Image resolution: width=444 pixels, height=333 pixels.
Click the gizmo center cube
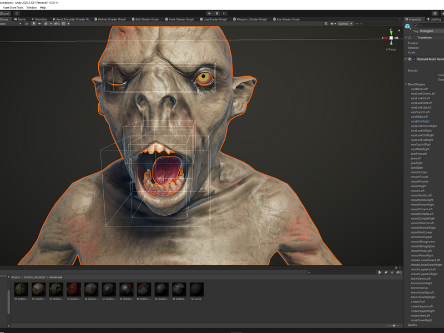pyautogui.click(x=391, y=38)
